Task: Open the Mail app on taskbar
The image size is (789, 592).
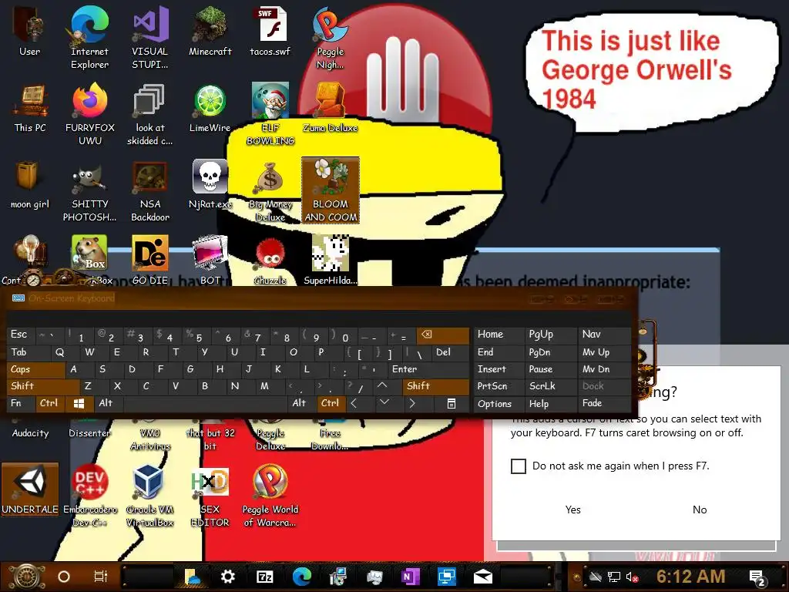Action: 482,577
